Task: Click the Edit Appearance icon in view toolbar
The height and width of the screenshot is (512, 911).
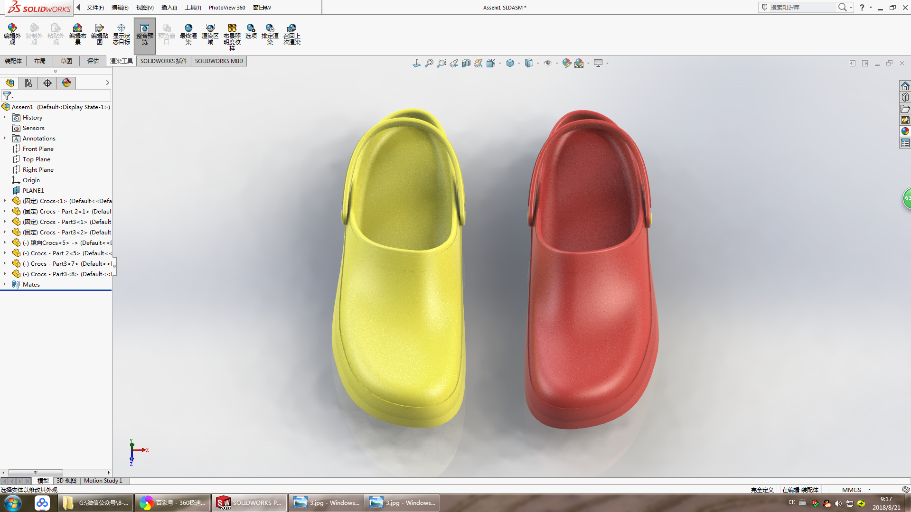Action: (566, 63)
